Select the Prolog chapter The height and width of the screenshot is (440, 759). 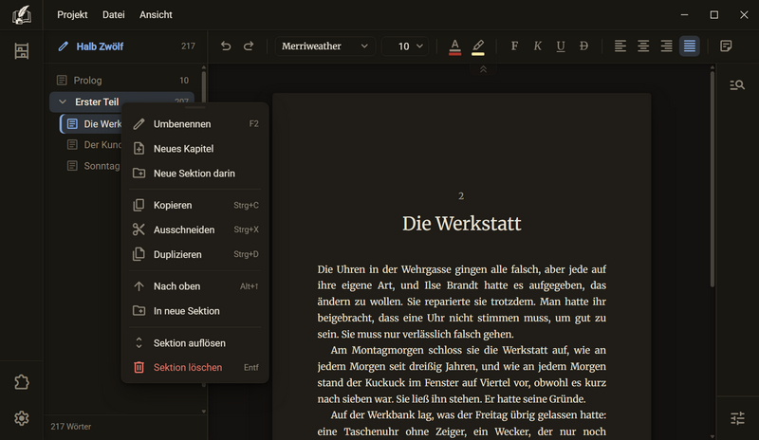(122, 81)
